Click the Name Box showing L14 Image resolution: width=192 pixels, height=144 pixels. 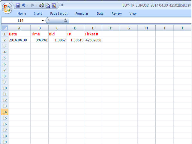pyautogui.click(x=21, y=21)
